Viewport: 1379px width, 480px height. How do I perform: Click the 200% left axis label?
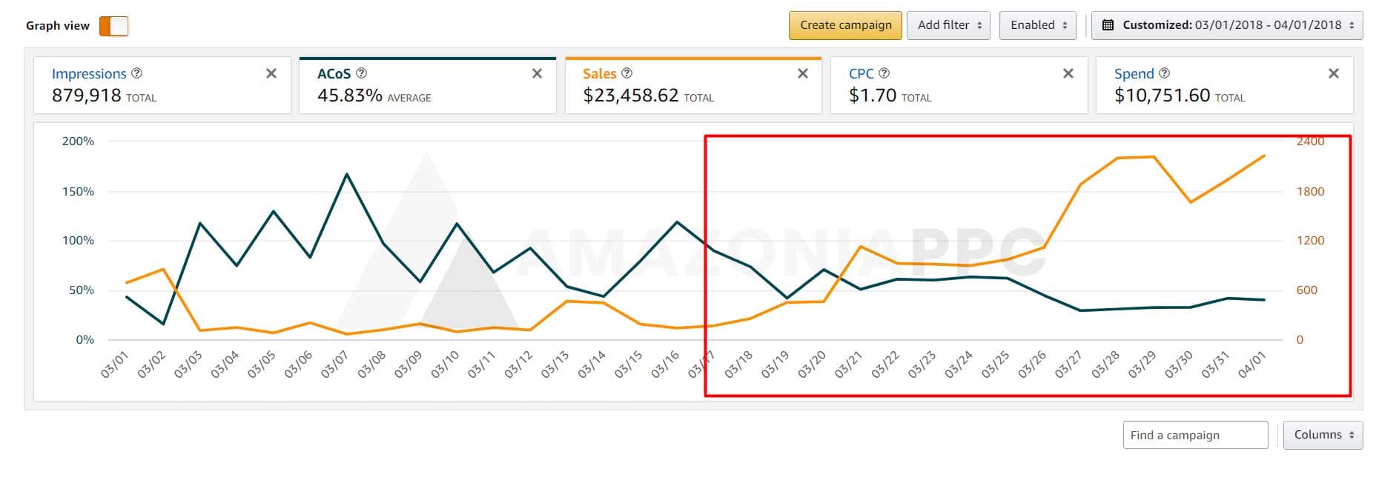(78, 141)
